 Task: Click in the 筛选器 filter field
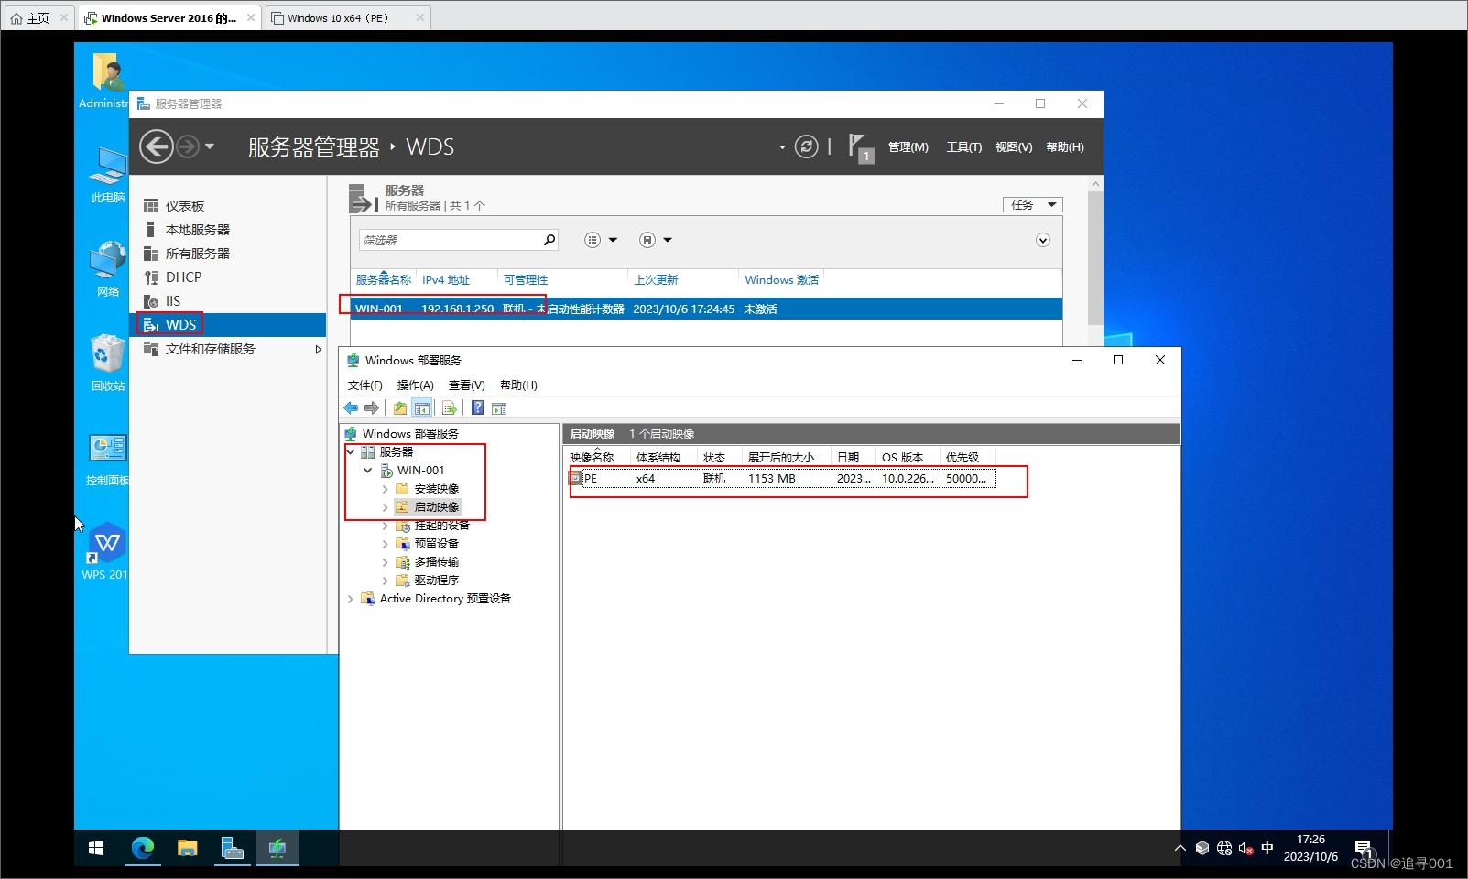[x=449, y=240]
